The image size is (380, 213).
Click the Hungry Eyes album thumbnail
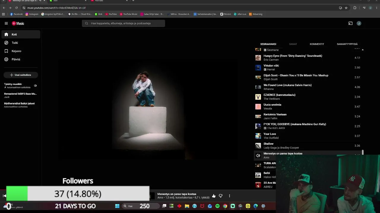point(258,58)
